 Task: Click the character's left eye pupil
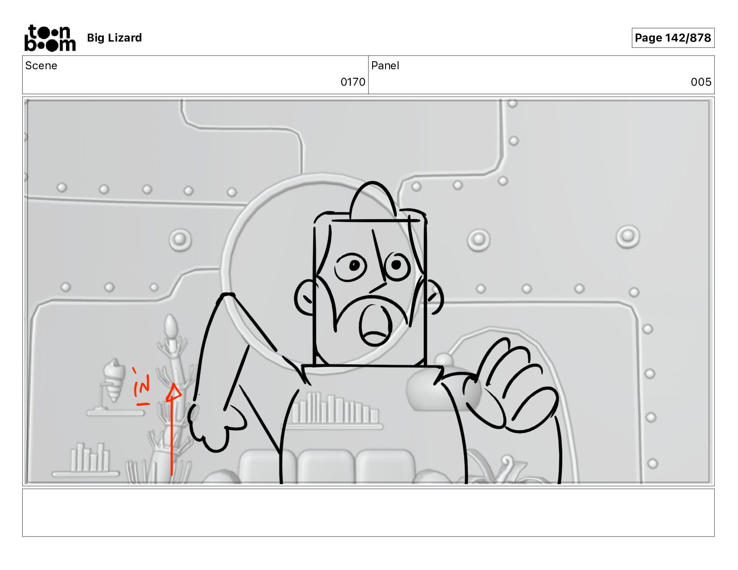(x=354, y=266)
